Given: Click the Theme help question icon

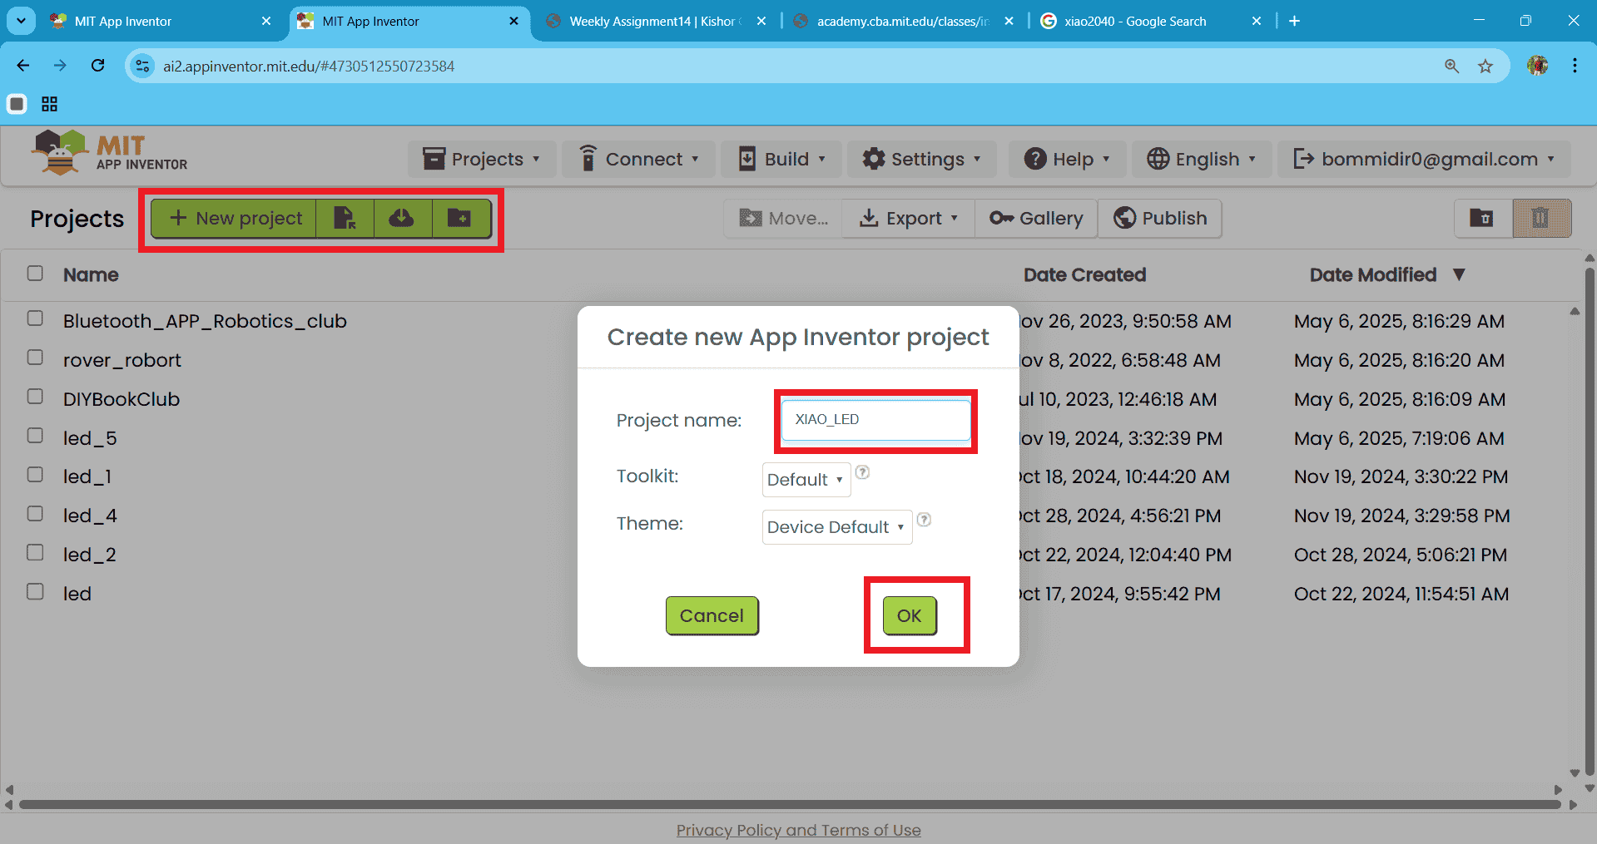Looking at the screenshot, I should [x=924, y=520].
